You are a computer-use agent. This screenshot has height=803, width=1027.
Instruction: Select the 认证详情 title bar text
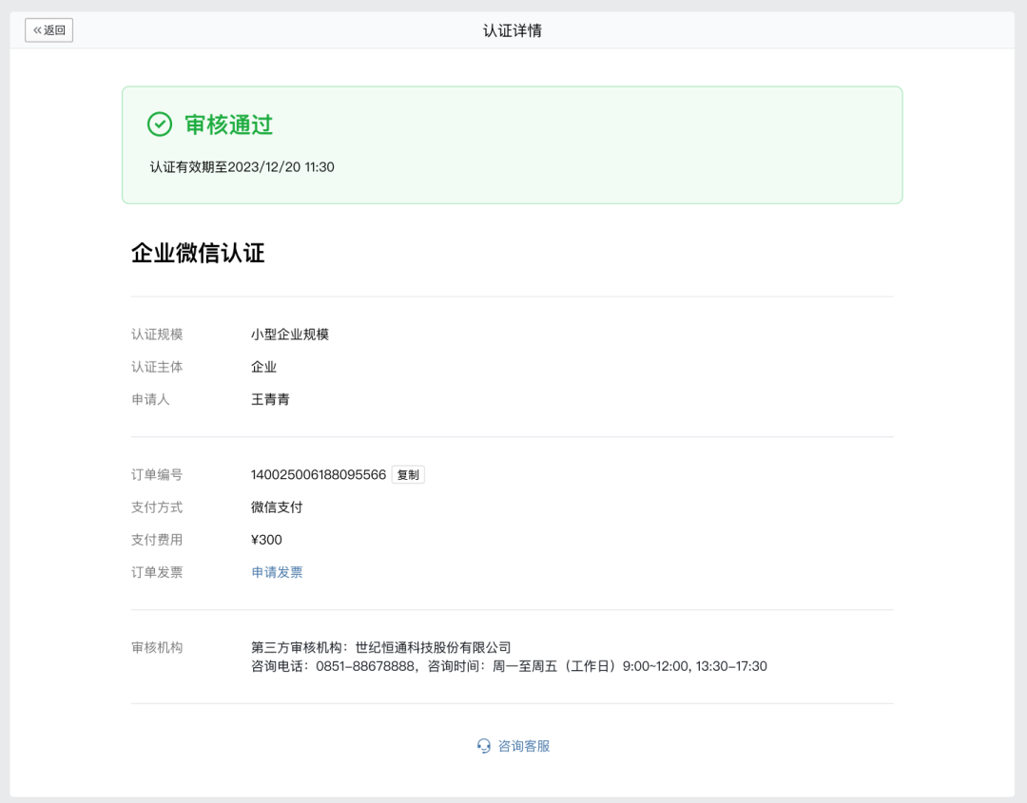click(513, 29)
